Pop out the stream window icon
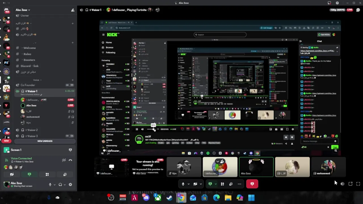This screenshot has height=204, width=363. pyautogui.click(x=351, y=184)
